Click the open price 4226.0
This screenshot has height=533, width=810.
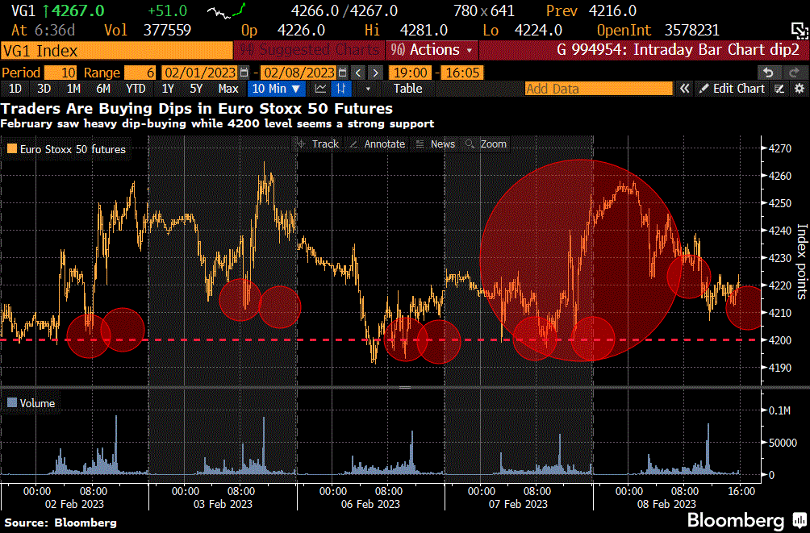(301, 31)
